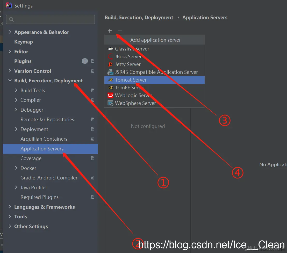Open the Plugins settings page
This screenshot has width=287, height=253.
coord(23,61)
